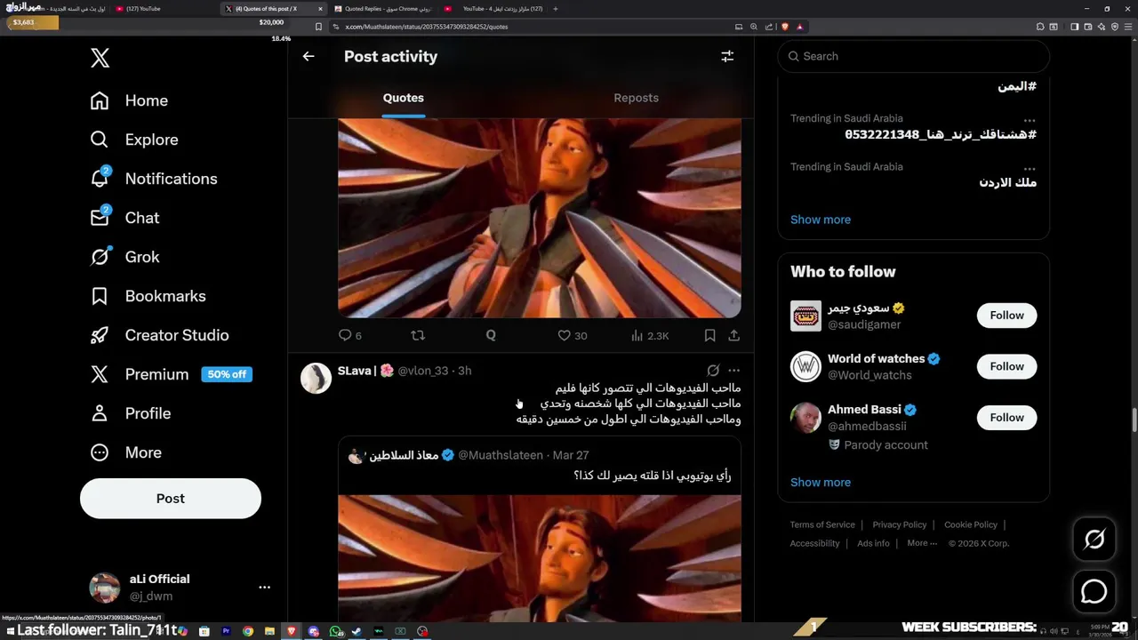Click the reply icon showing 6
Image resolution: width=1138 pixels, height=640 pixels.
350,335
